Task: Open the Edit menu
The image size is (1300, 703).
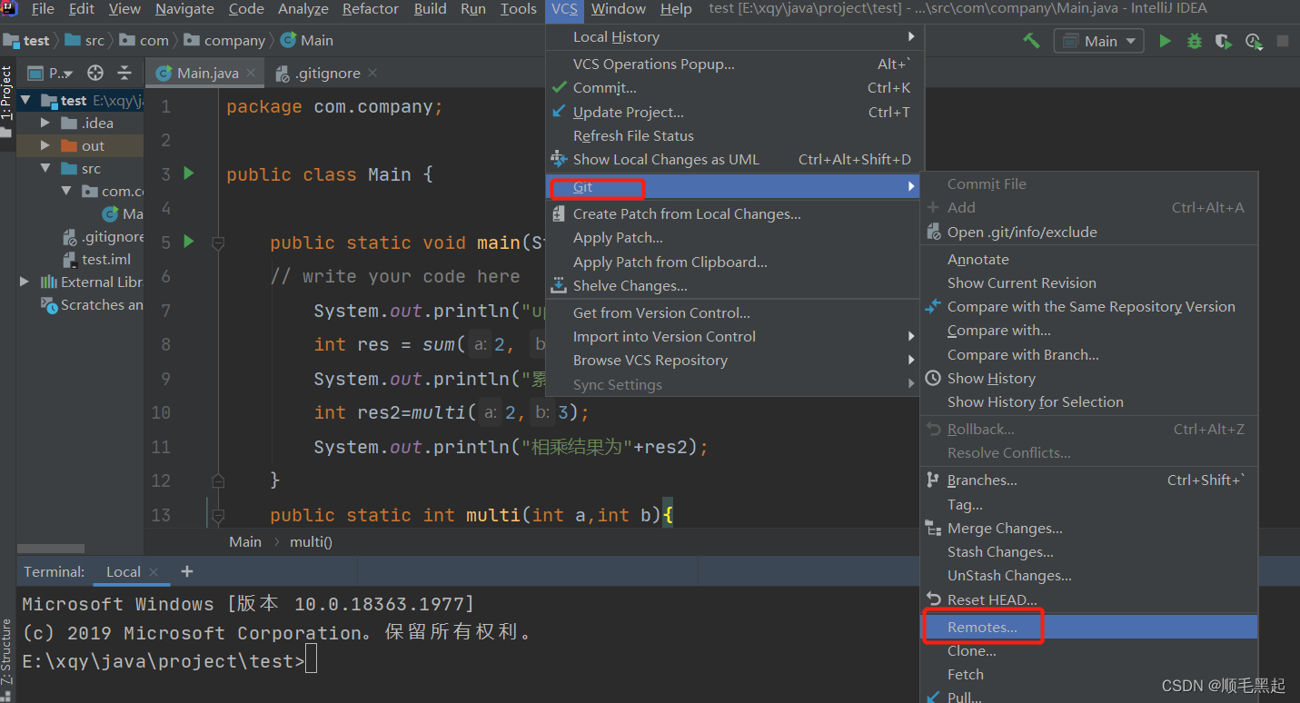Action: point(81,9)
